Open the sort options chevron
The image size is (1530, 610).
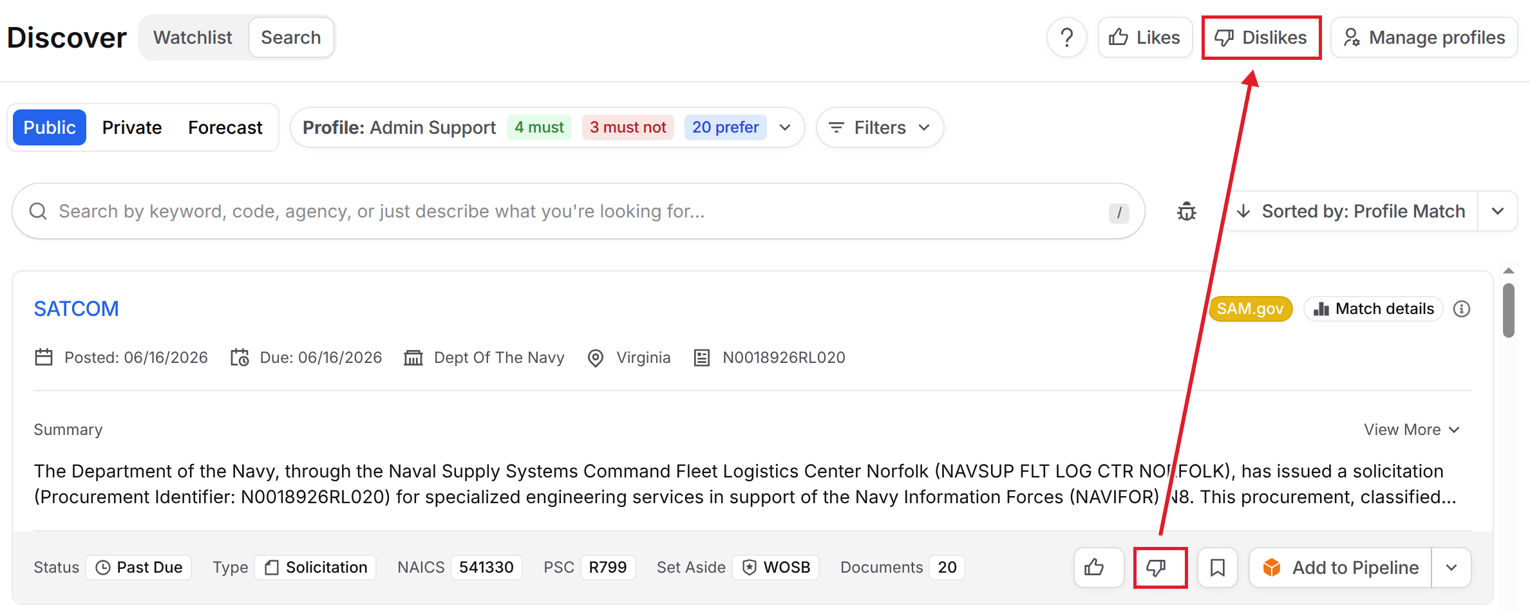[1498, 211]
